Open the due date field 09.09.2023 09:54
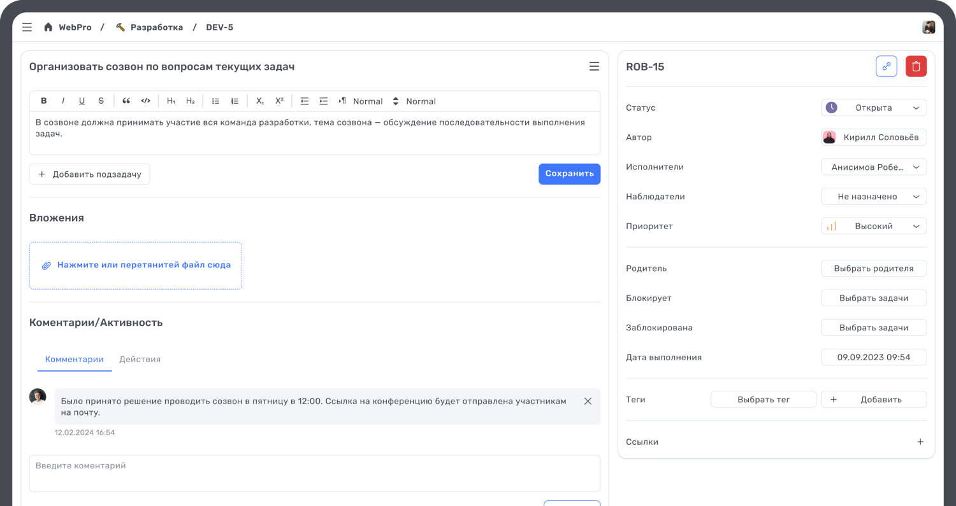The image size is (956, 506). (x=874, y=357)
